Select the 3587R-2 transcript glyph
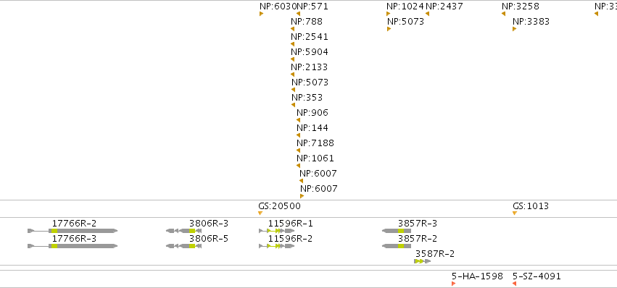This screenshot has width=617, height=288. pyautogui.click(x=423, y=261)
